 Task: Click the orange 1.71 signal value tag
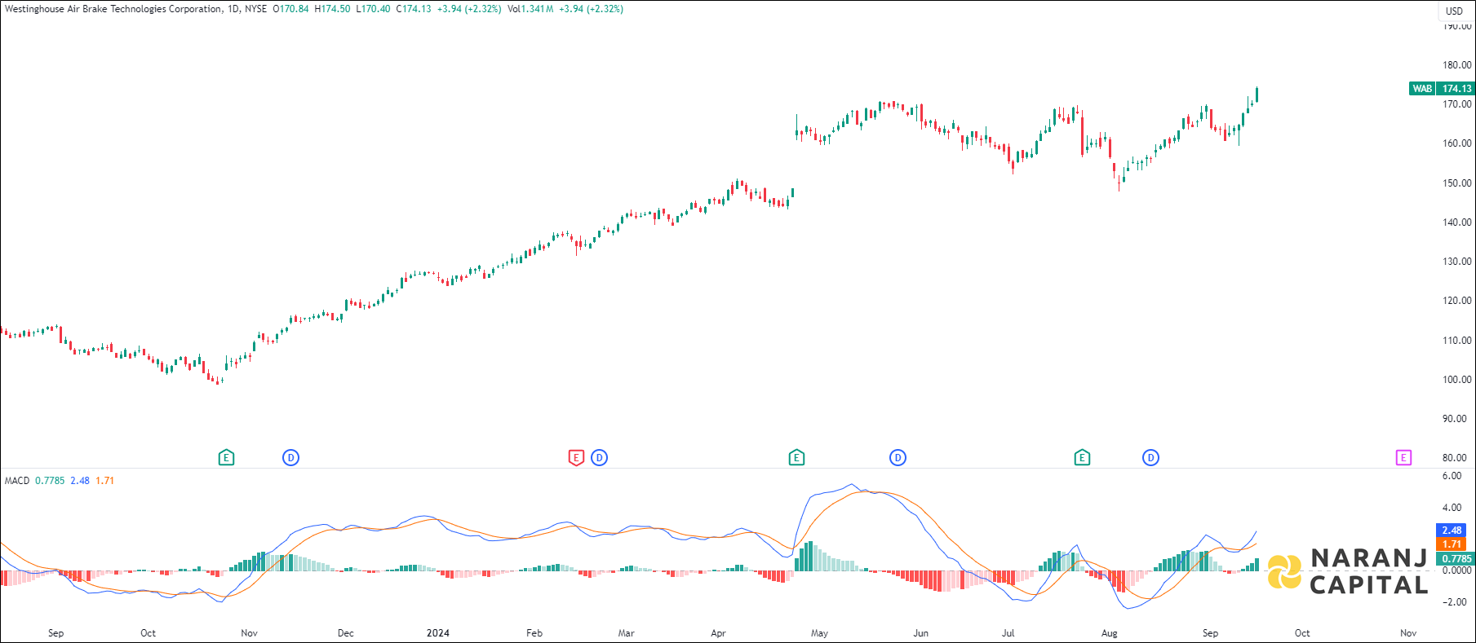coord(1452,544)
